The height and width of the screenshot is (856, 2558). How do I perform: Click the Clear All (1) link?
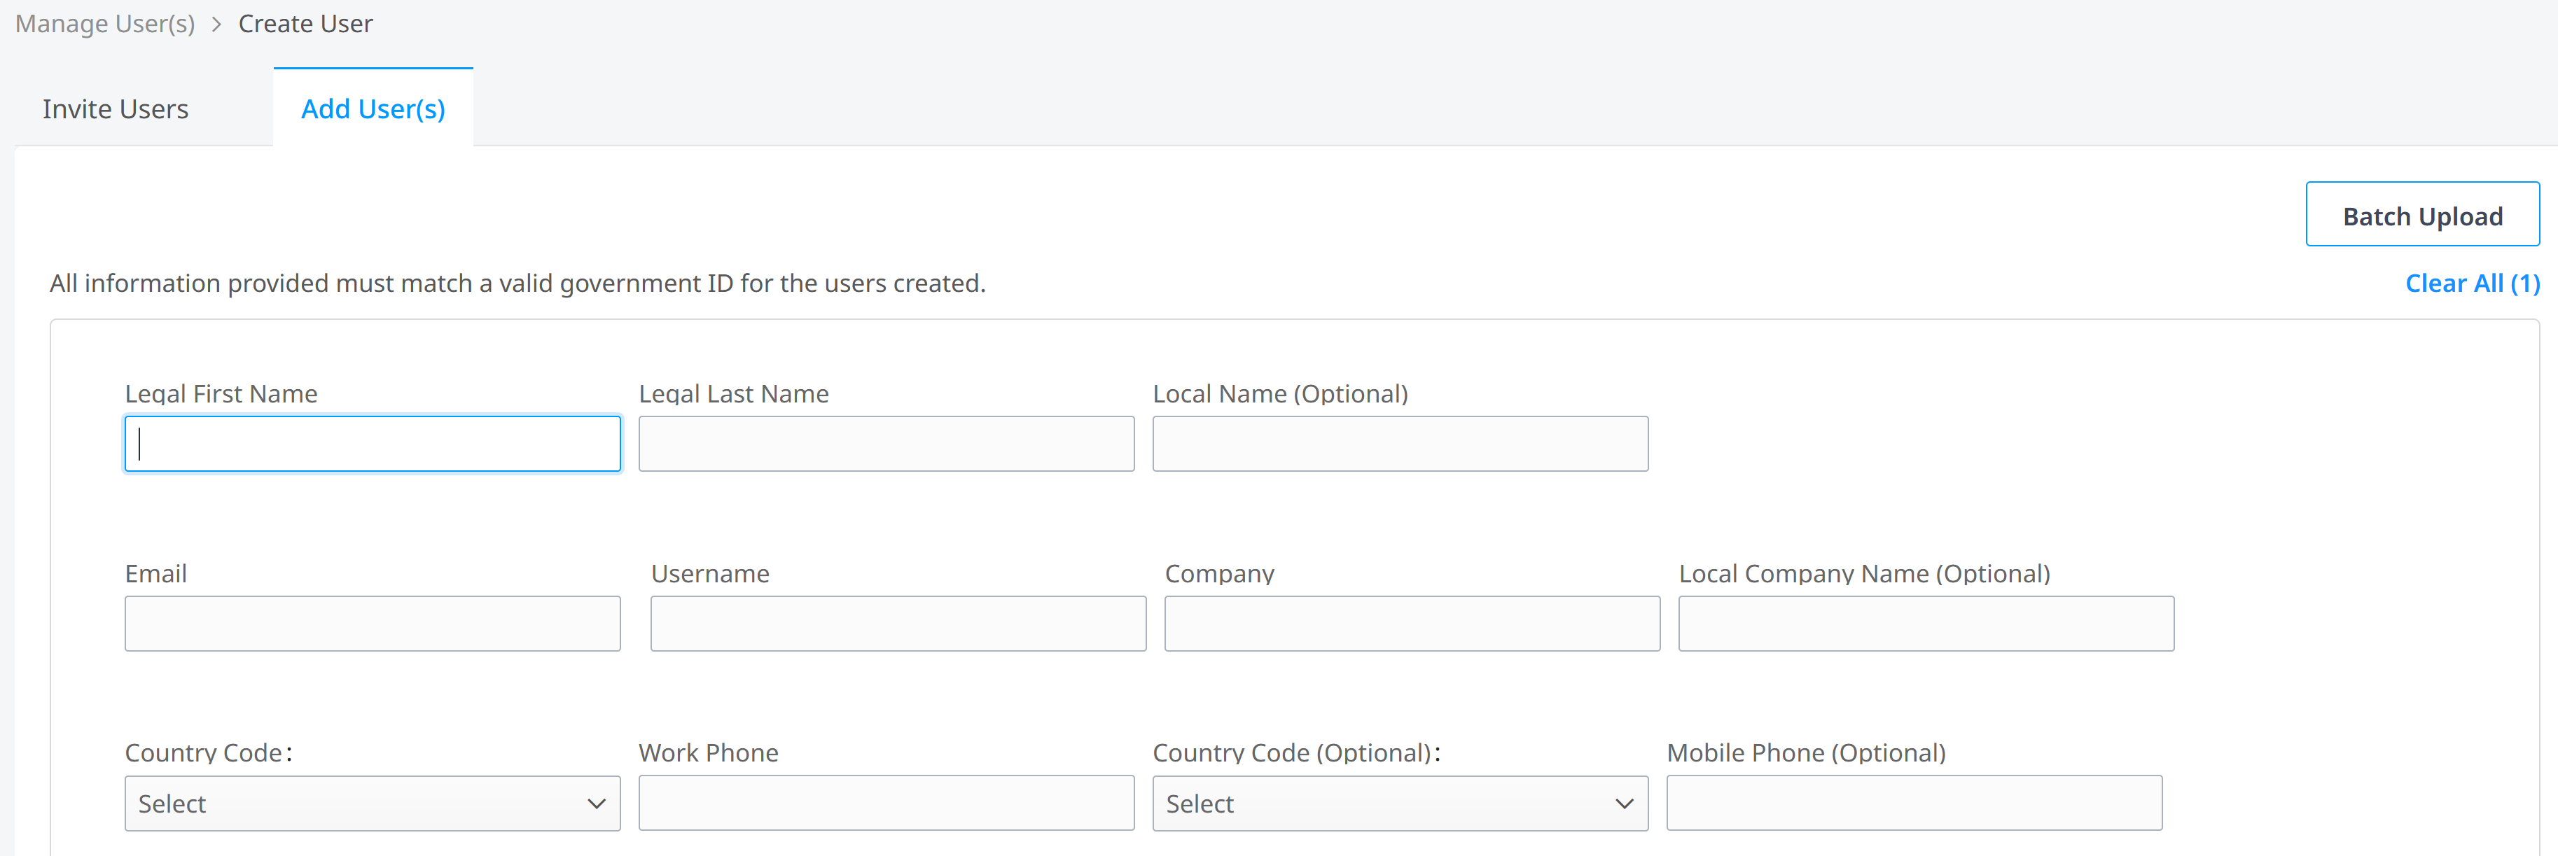click(x=2472, y=284)
